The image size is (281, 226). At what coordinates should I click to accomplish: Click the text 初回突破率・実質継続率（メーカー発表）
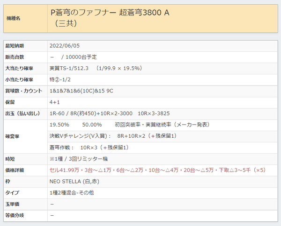[163, 125]
